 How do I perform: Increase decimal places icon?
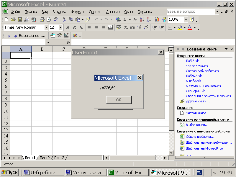139,27
